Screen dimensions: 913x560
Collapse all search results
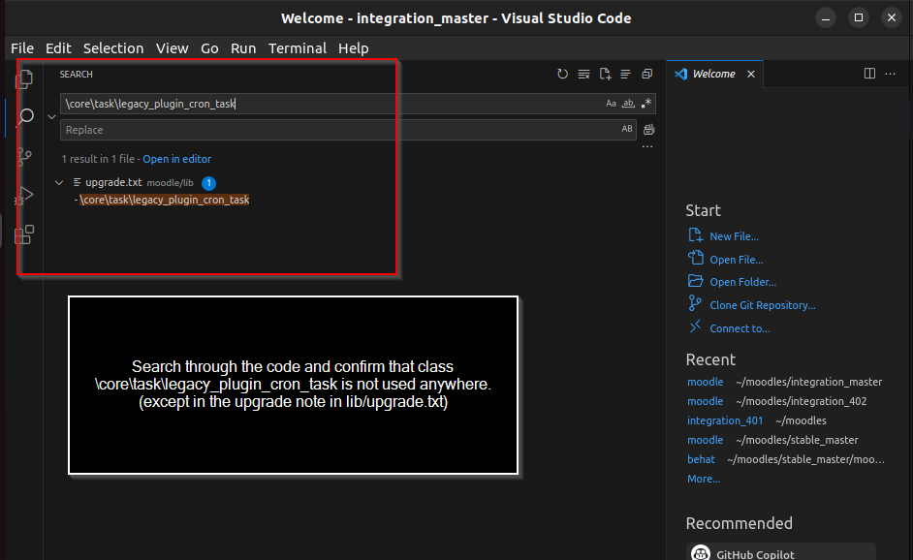pos(646,74)
